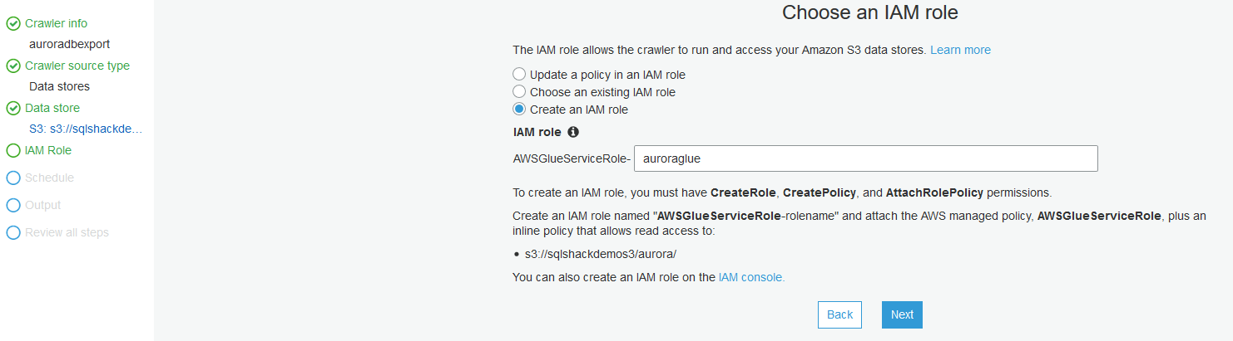This screenshot has height=341, width=1233.
Task: Open the S3 sqlshackdemos data store entry
Action: [86, 129]
